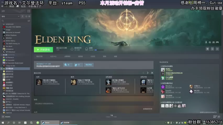View all friends who play link
This screenshot has width=223, height=125.
tap(208, 112)
